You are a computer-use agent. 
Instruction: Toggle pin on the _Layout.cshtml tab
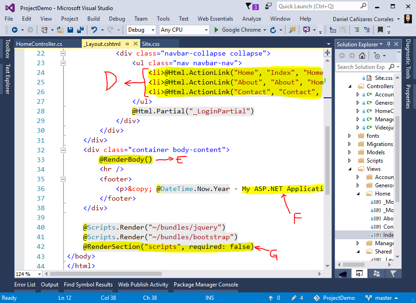pyautogui.click(x=127, y=44)
